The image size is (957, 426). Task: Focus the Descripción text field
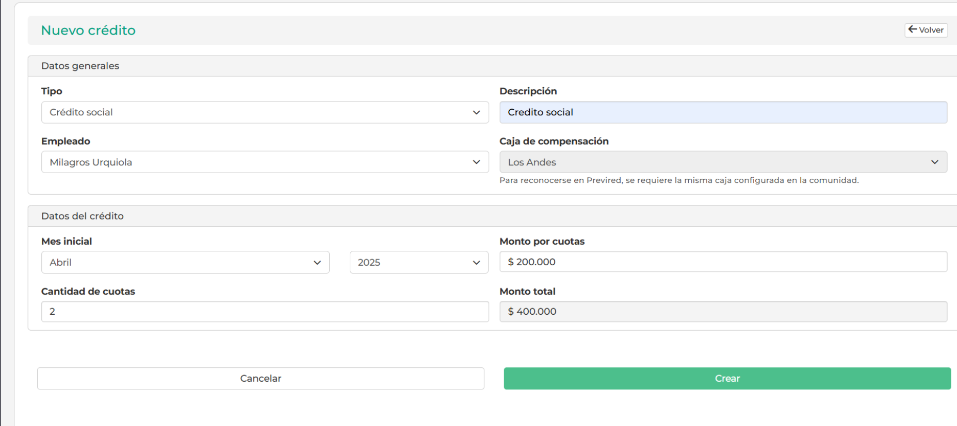pos(722,112)
